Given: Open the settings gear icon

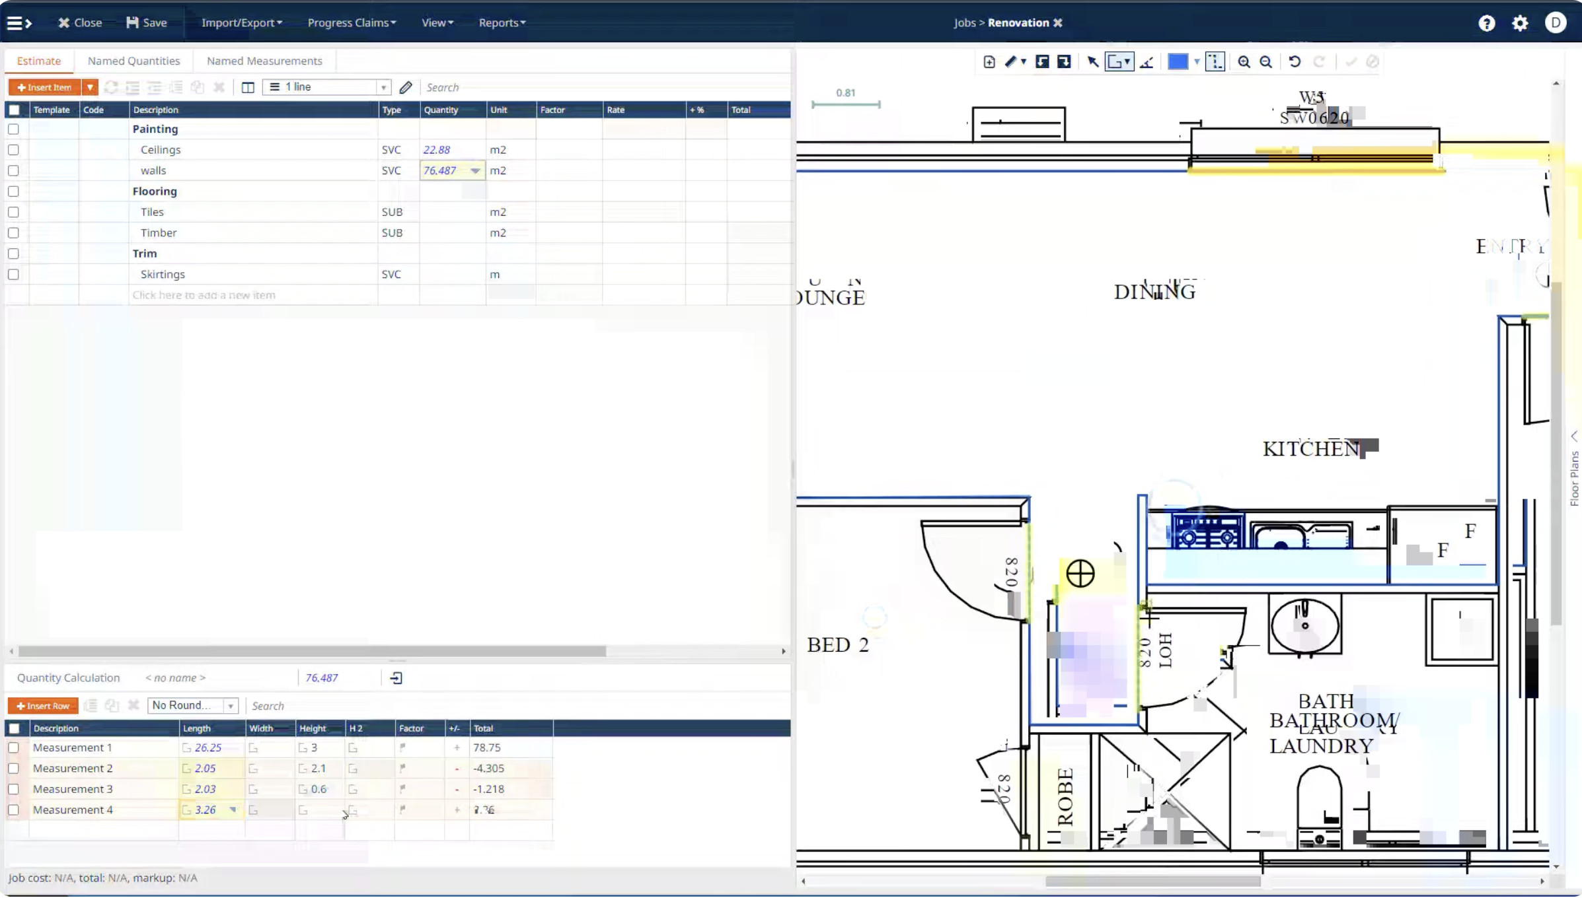Looking at the screenshot, I should [1520, 23].
